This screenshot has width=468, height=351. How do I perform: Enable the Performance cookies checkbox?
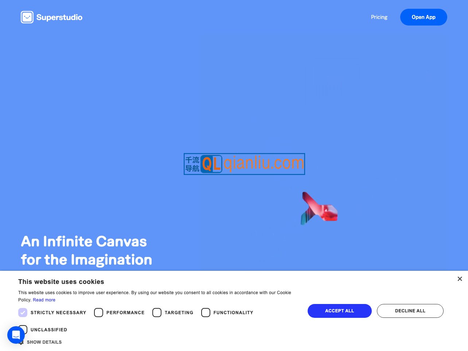coord(98,312)
